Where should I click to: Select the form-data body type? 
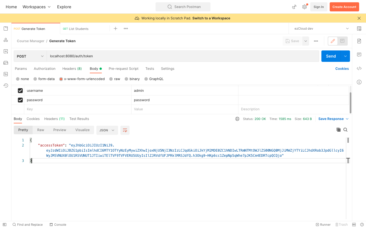35,79
